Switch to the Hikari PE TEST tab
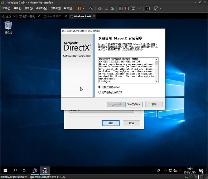The height and width of the screenshot is (179, 208). tap(54, 16)
